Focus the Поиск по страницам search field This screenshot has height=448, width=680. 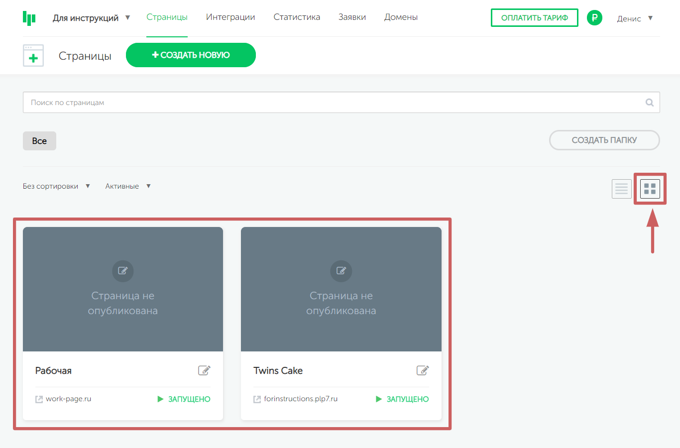(x=334, y=103)
